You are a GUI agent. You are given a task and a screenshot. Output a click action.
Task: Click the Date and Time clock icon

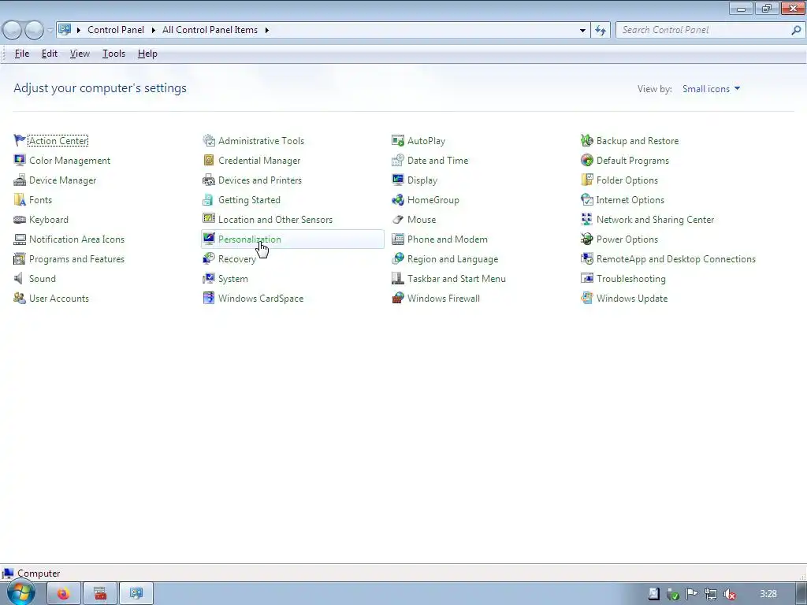click(x=398, y=160)
